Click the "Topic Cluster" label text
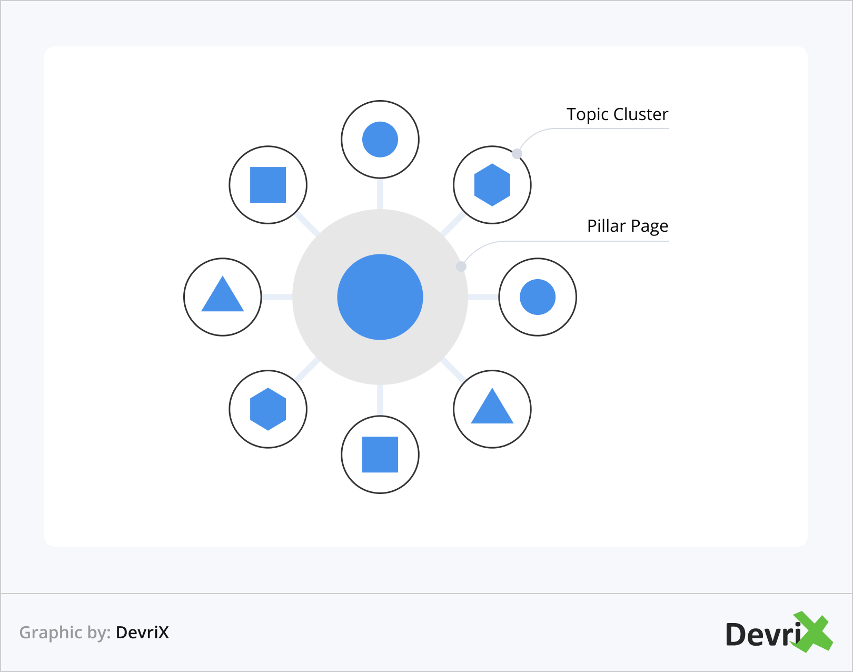 click(617, 114)
